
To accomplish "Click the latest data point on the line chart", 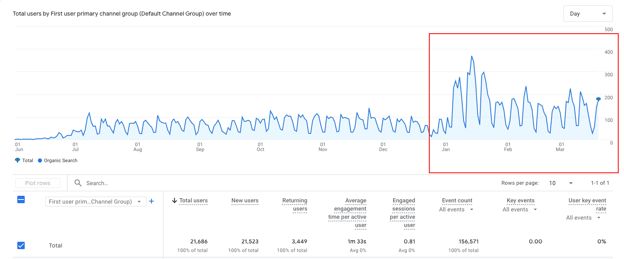I will tap(598, 99).
